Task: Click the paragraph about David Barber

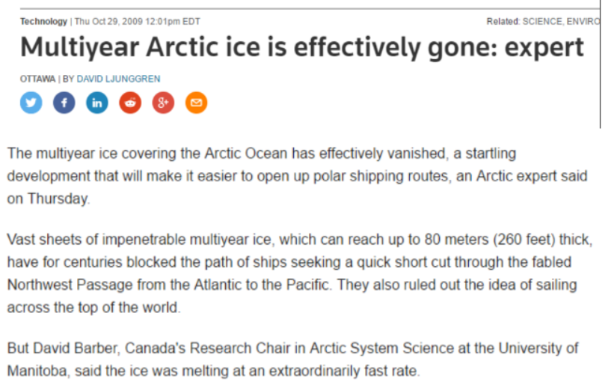Action: pos(292,359)
